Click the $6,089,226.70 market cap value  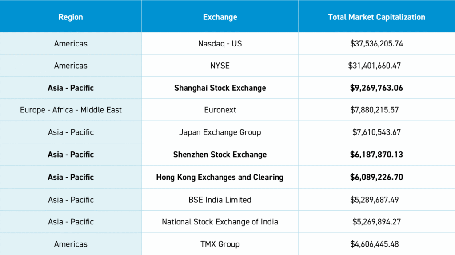(x=376, y=177)
